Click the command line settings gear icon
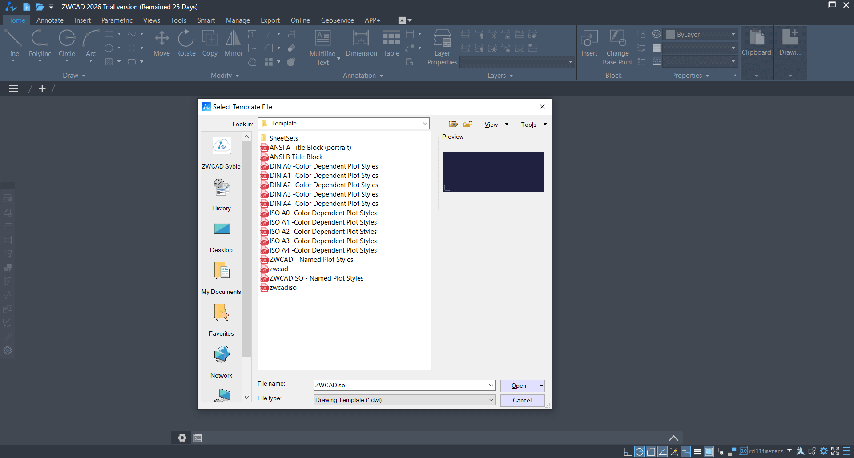Viewport: 854px width, 458px height. click(182, 438)
